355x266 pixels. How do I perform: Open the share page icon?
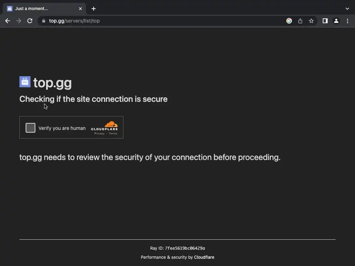click(x=300, y=21)
